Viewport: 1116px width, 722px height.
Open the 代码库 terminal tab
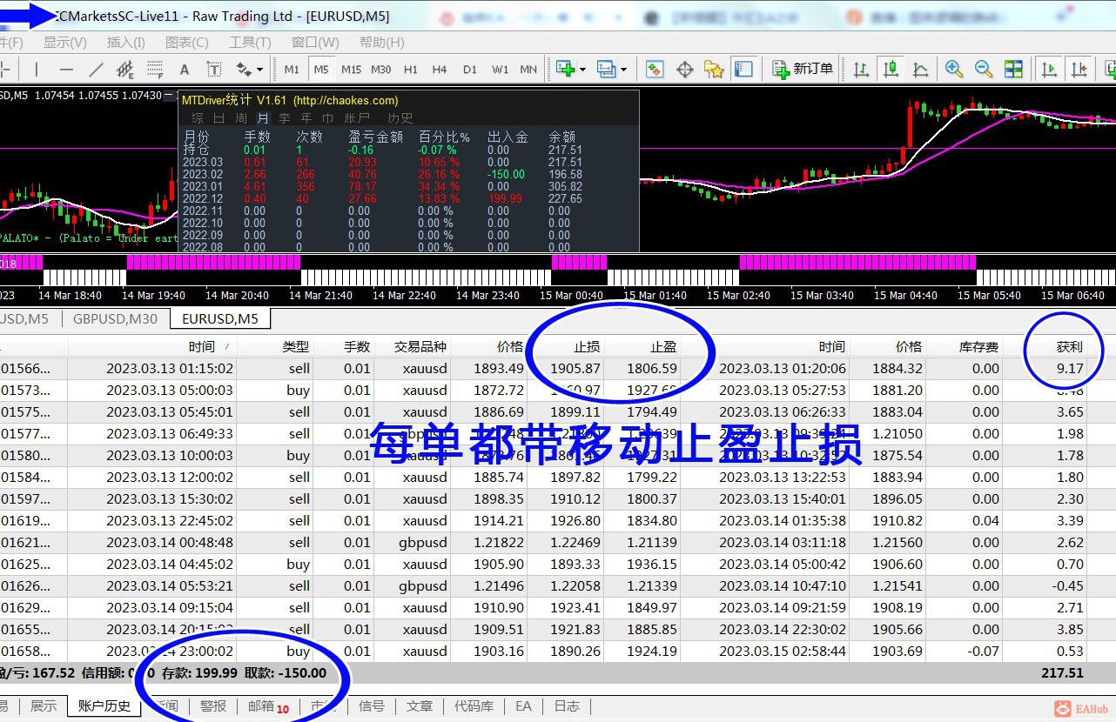click(474, 705)
